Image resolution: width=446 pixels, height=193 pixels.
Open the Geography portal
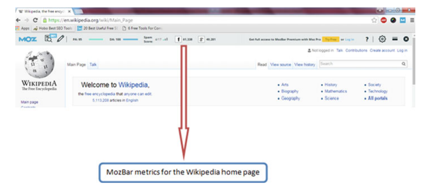(x=290, y=98)
